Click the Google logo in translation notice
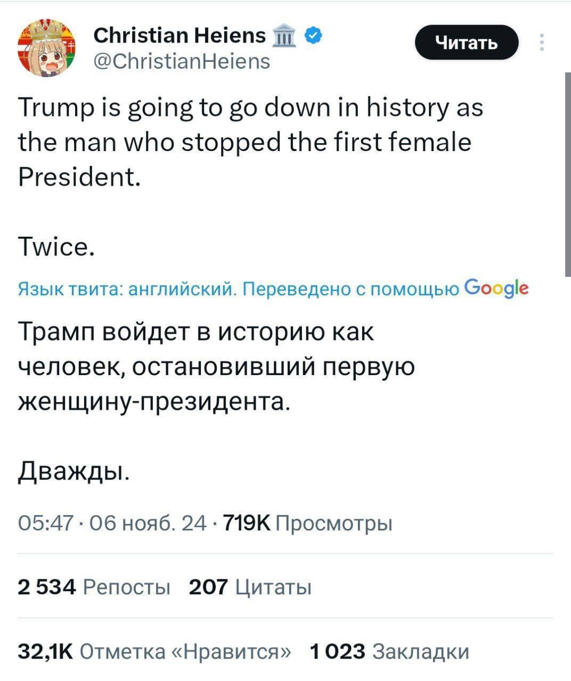The height and width of the screenshot is (681, 571). tap(496, 288)
